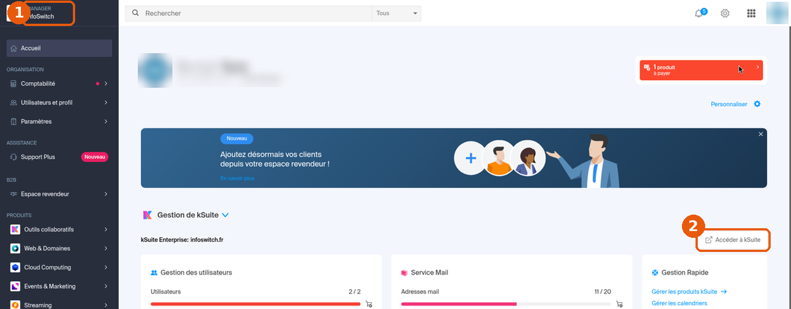Expand the Espace revendeur chevron

point(106,194)
